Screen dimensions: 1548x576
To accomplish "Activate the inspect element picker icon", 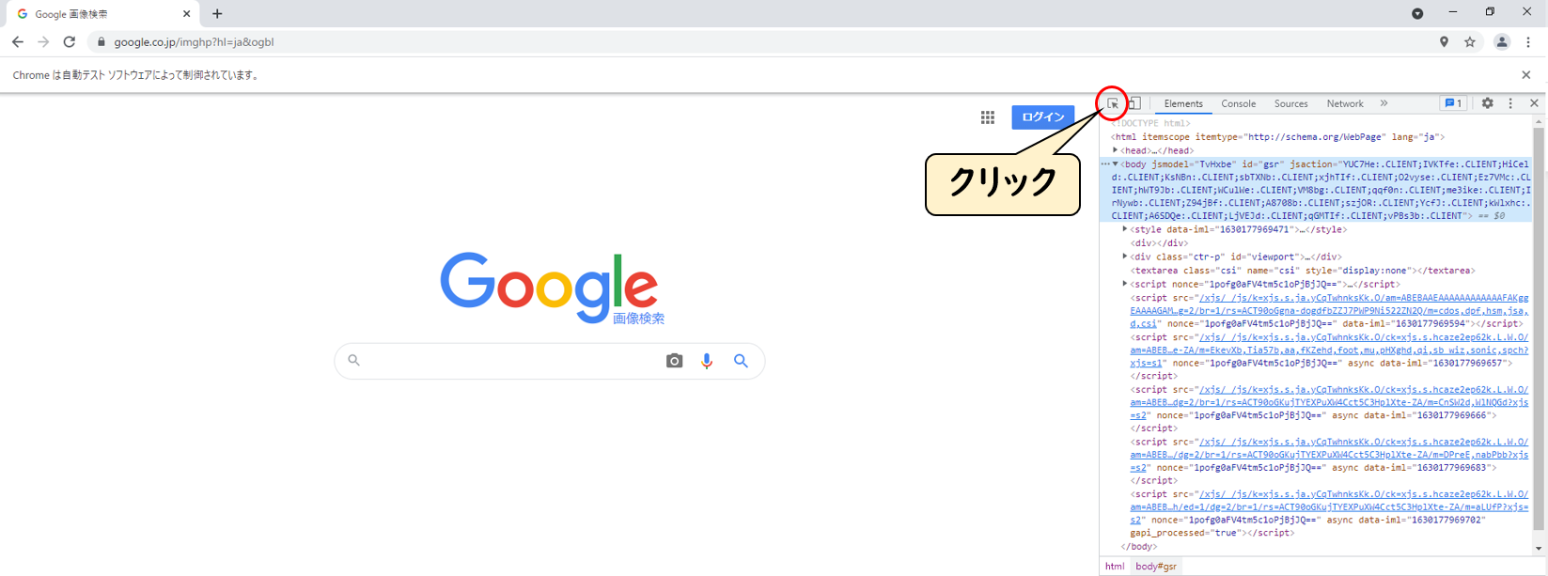I will [x=1113, y=103].
